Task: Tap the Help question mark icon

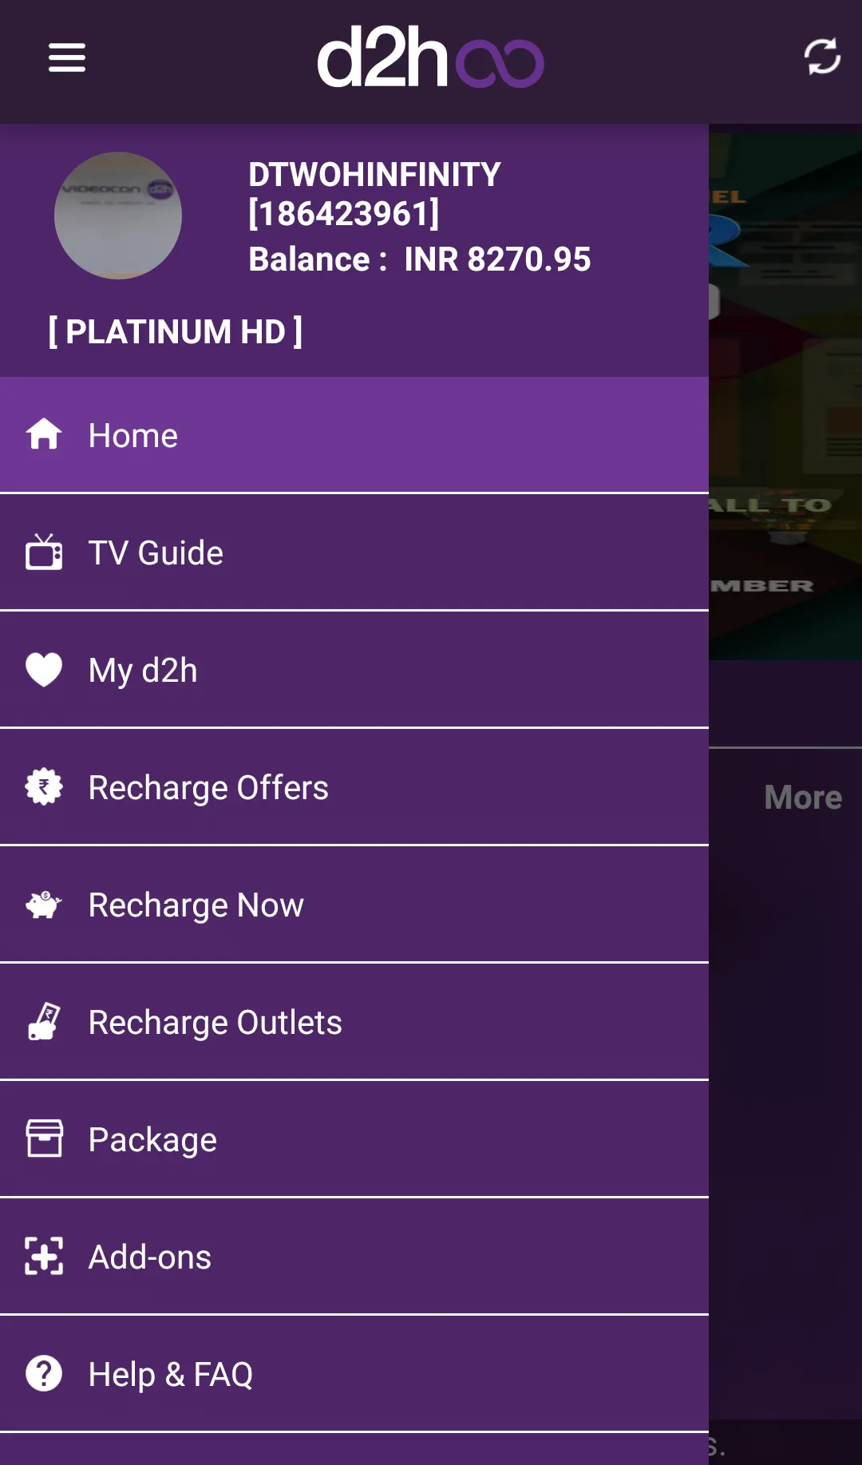Action: [44, 1373]
